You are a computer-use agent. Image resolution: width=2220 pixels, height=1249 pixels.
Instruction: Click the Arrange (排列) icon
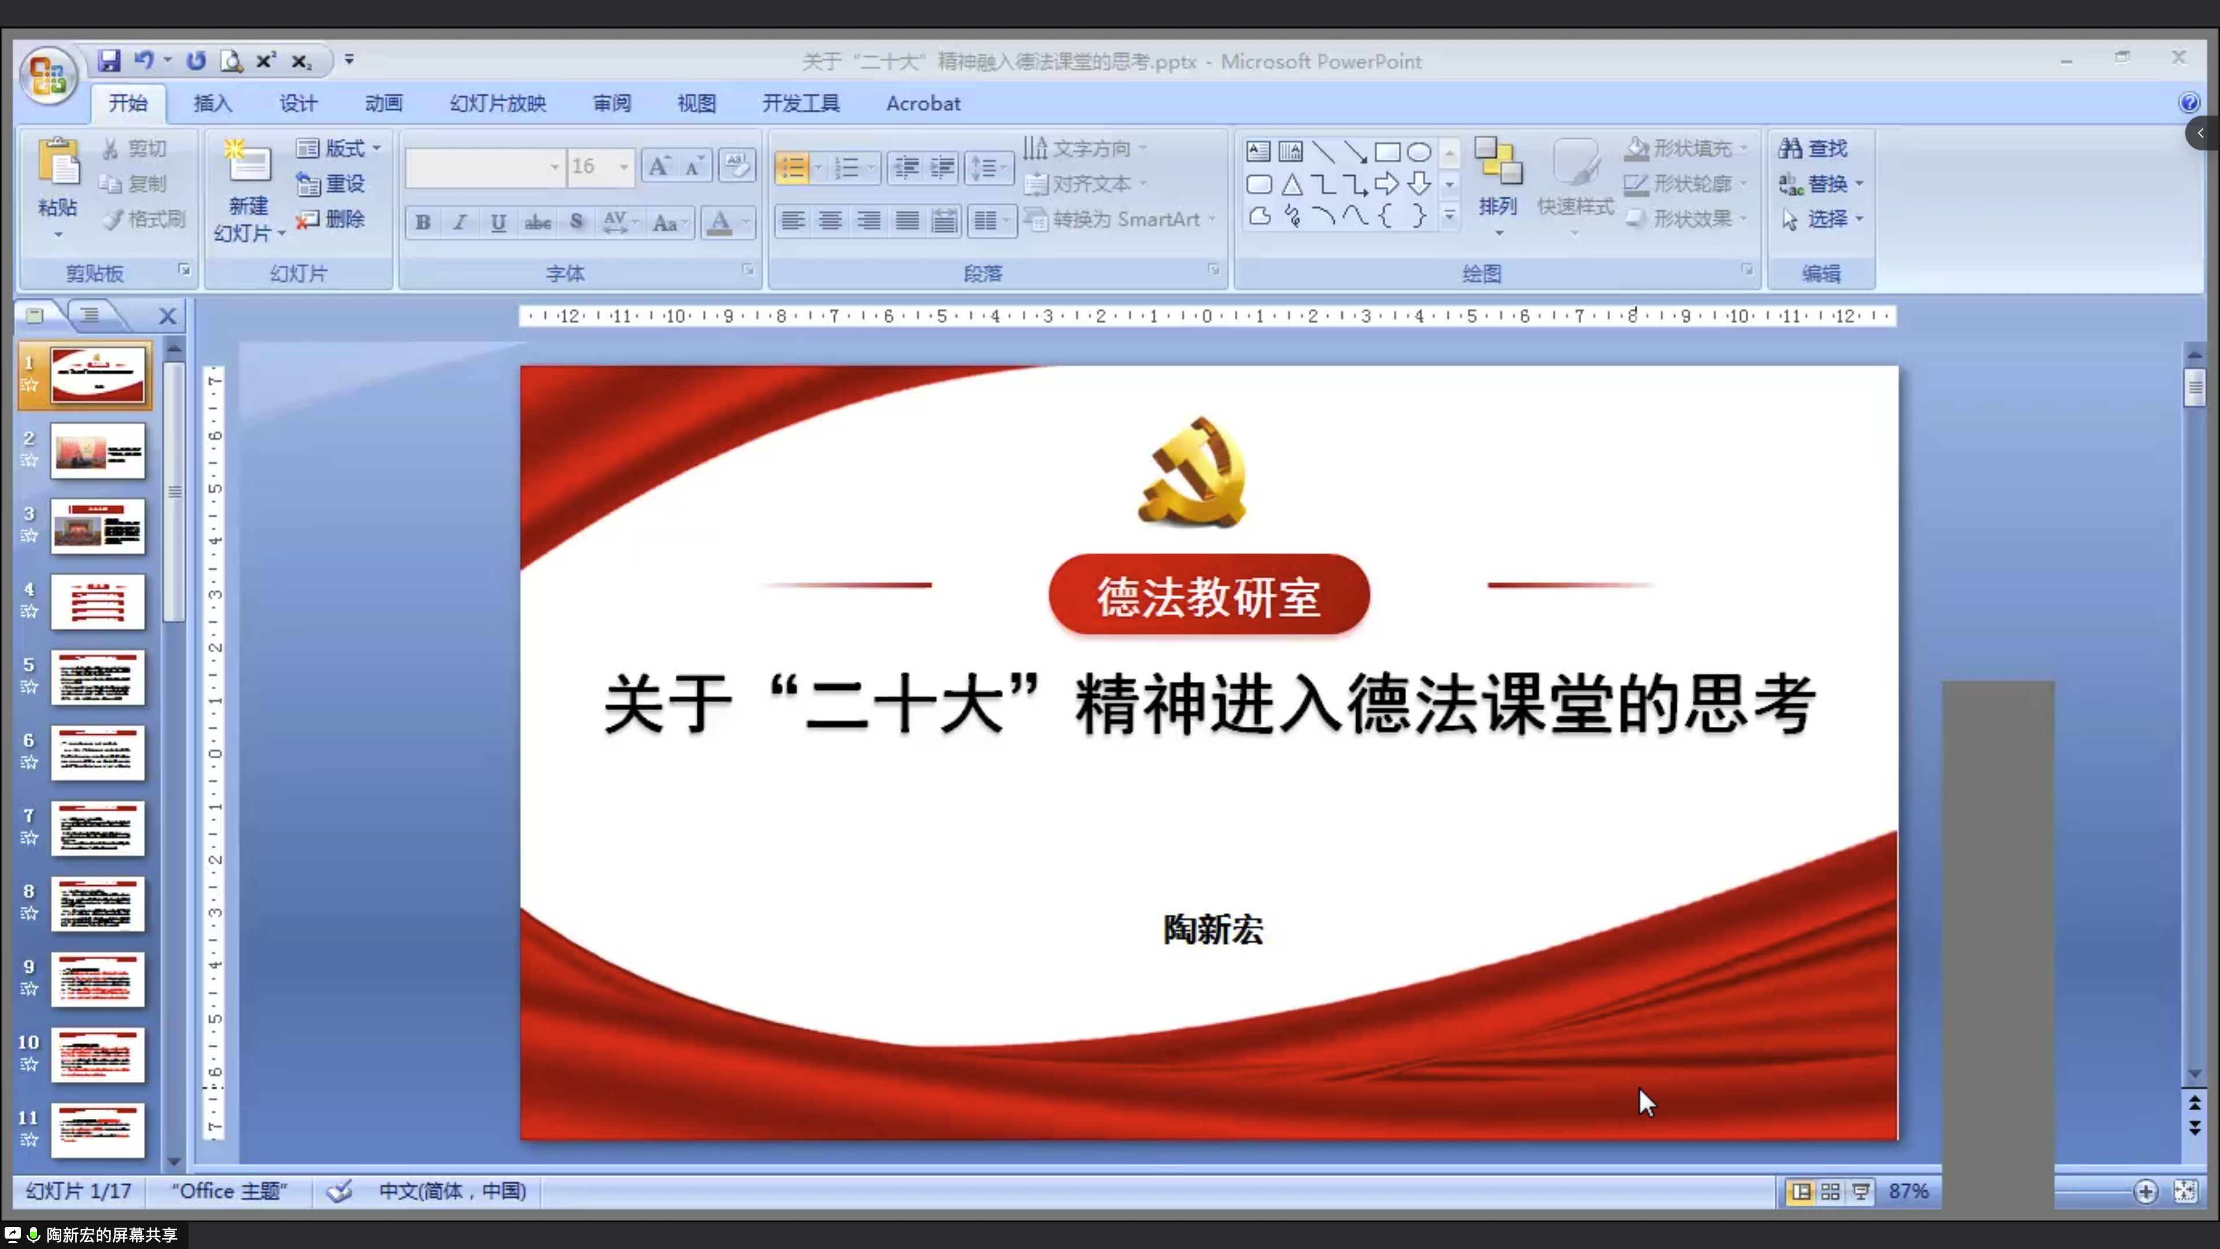point(1498,163)
